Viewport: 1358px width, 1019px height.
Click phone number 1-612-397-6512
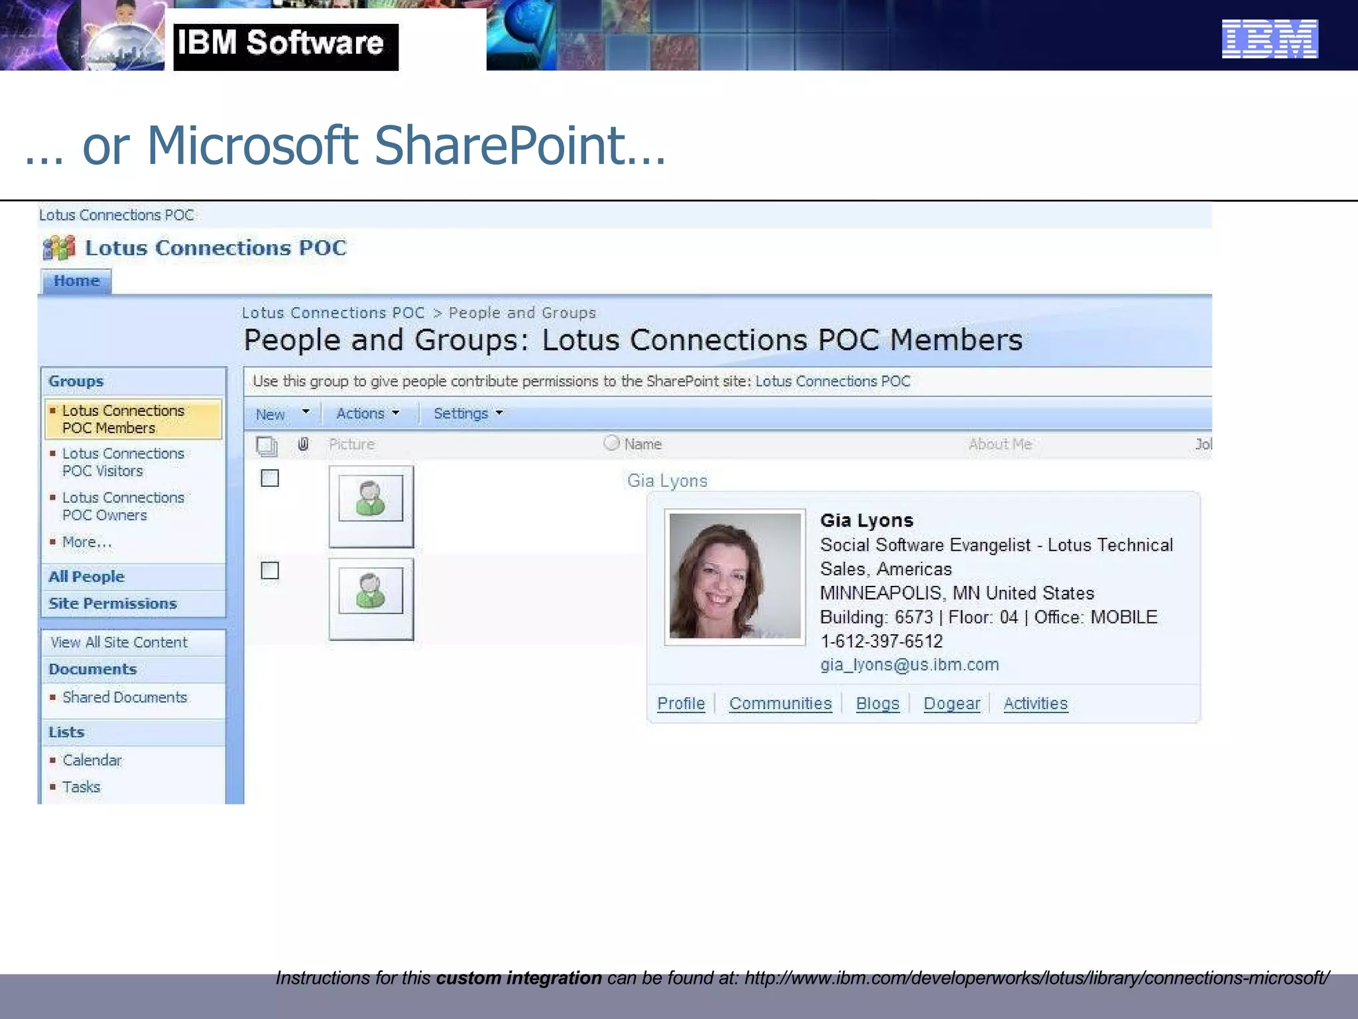click(881, 641)
